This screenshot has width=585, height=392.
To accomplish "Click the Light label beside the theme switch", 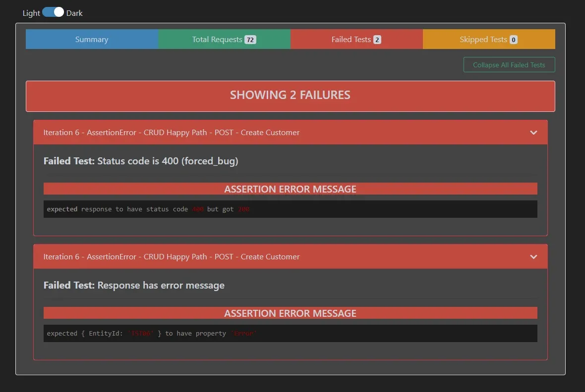I will (x=30, y=13).
